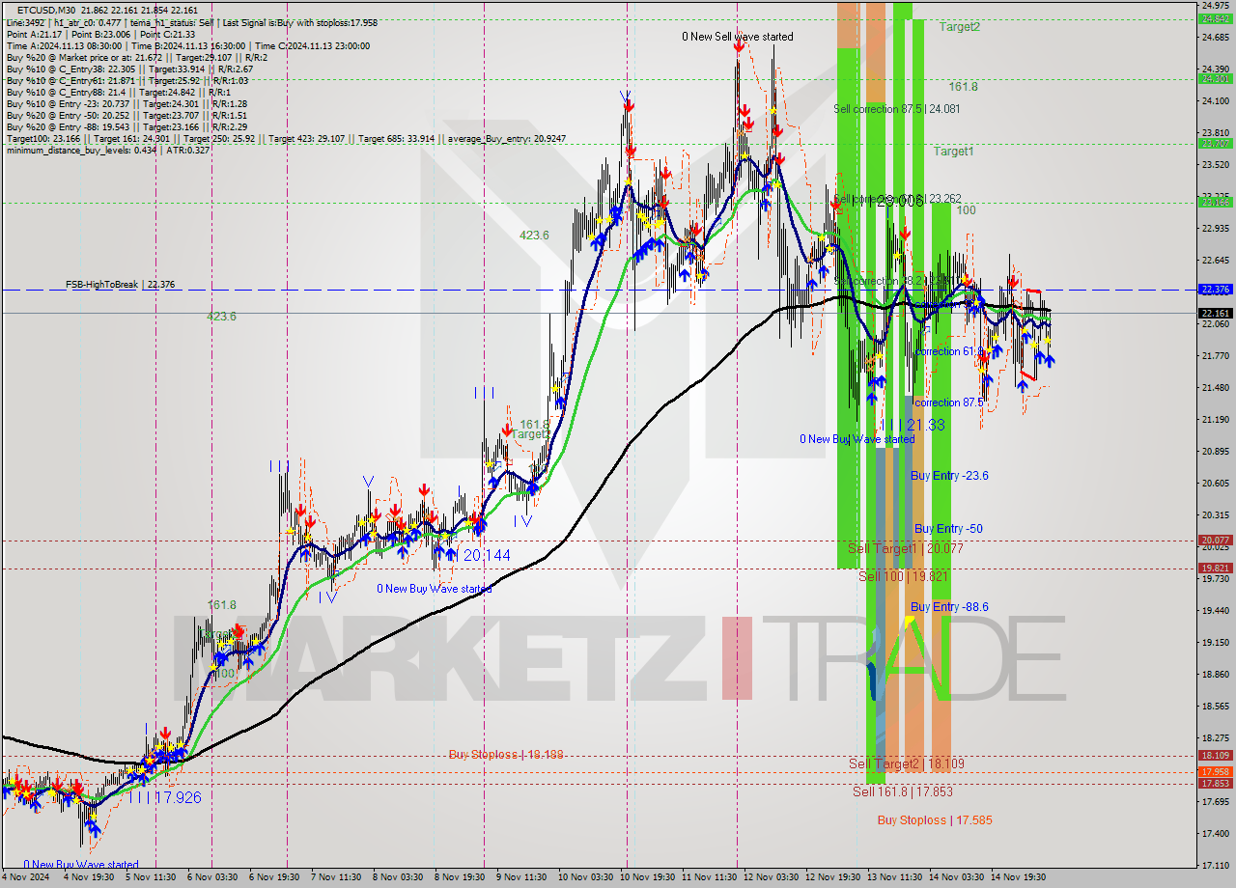Click the 21.770 price scale value
The image size is (1236, 888).
pos(1215,356)
